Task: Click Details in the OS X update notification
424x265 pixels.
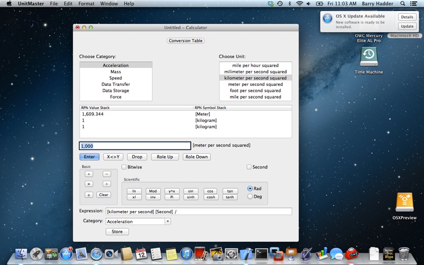Action: (x=407, y=17)
